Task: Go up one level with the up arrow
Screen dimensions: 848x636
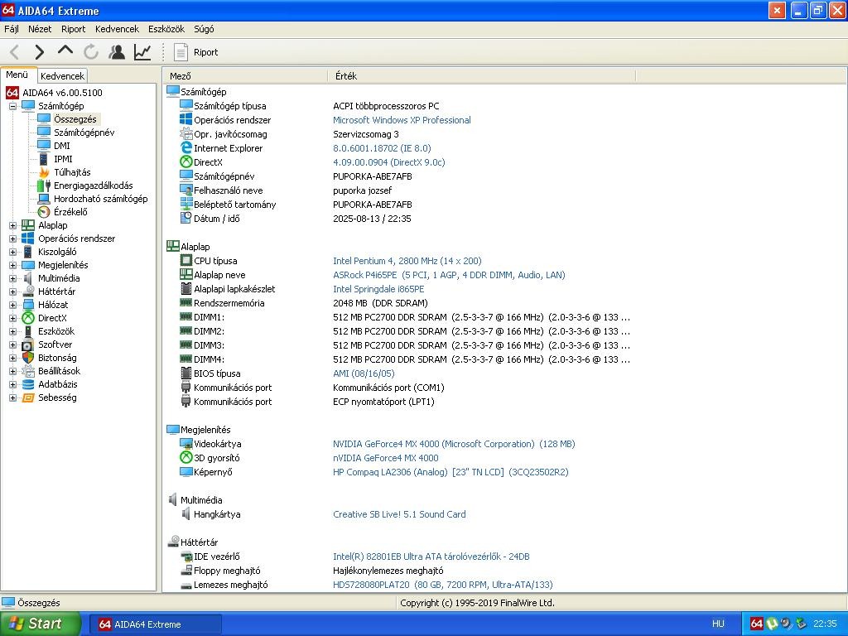Action: (65, 51)
